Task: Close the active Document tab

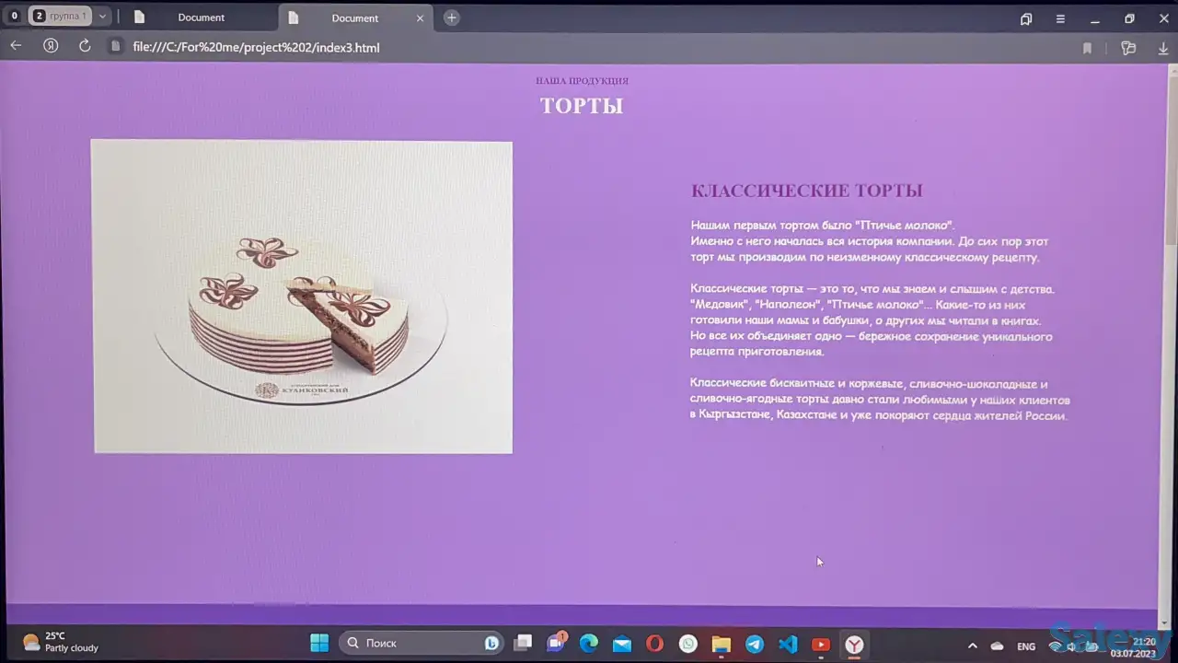Action: tap(421, 17)
